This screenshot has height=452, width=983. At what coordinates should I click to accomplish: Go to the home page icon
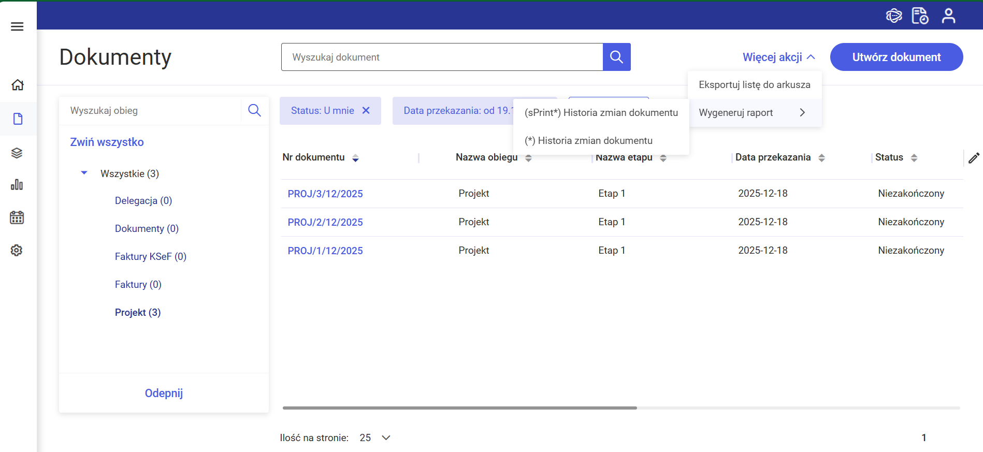[x=18, y=85]
